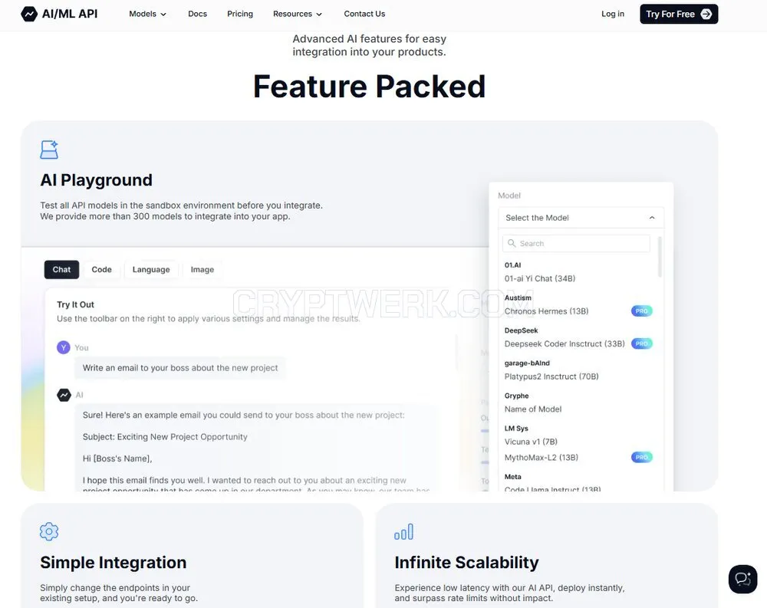Collapse the Select the Model dropdown
This screenshot has width=767, height=608.
[x=581, y=218]
